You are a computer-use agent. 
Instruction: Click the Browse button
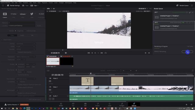[x=39, y=26]
